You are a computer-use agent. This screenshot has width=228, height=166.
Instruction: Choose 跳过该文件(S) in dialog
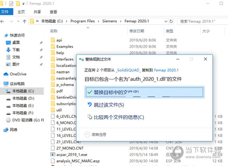tap(109, 105)
